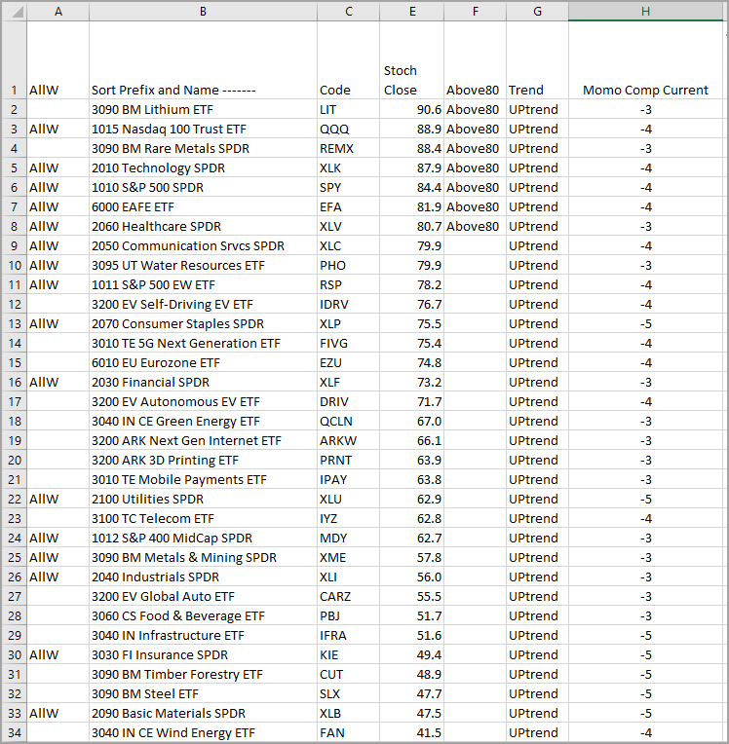Viewport: 729px width, 744px height.
Task: Select the 81.9 value for EAFE ETF
Action: coord(411,206)
